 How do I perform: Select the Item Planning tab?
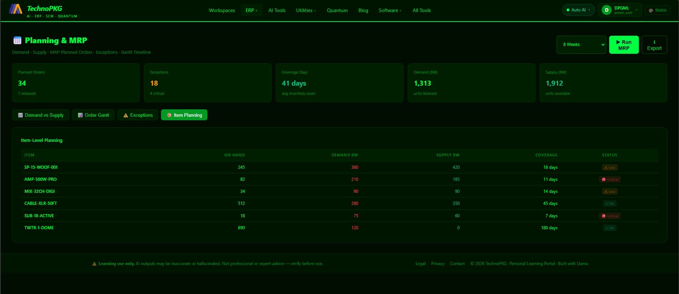coord(184,115)
